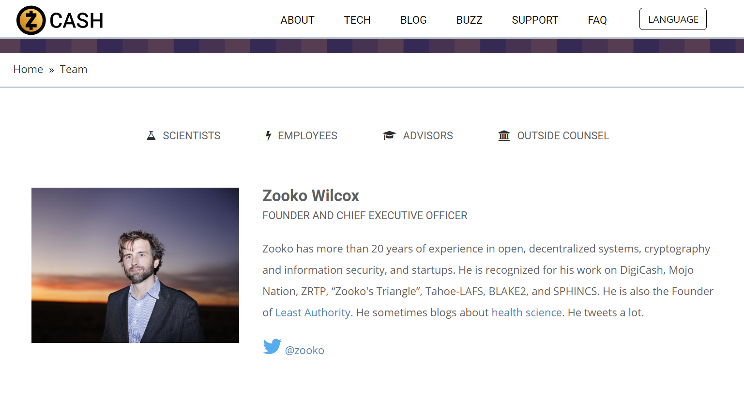
Task: Click the courthouse icon for Outside Counsel
Action: click(x=504, y=135)
